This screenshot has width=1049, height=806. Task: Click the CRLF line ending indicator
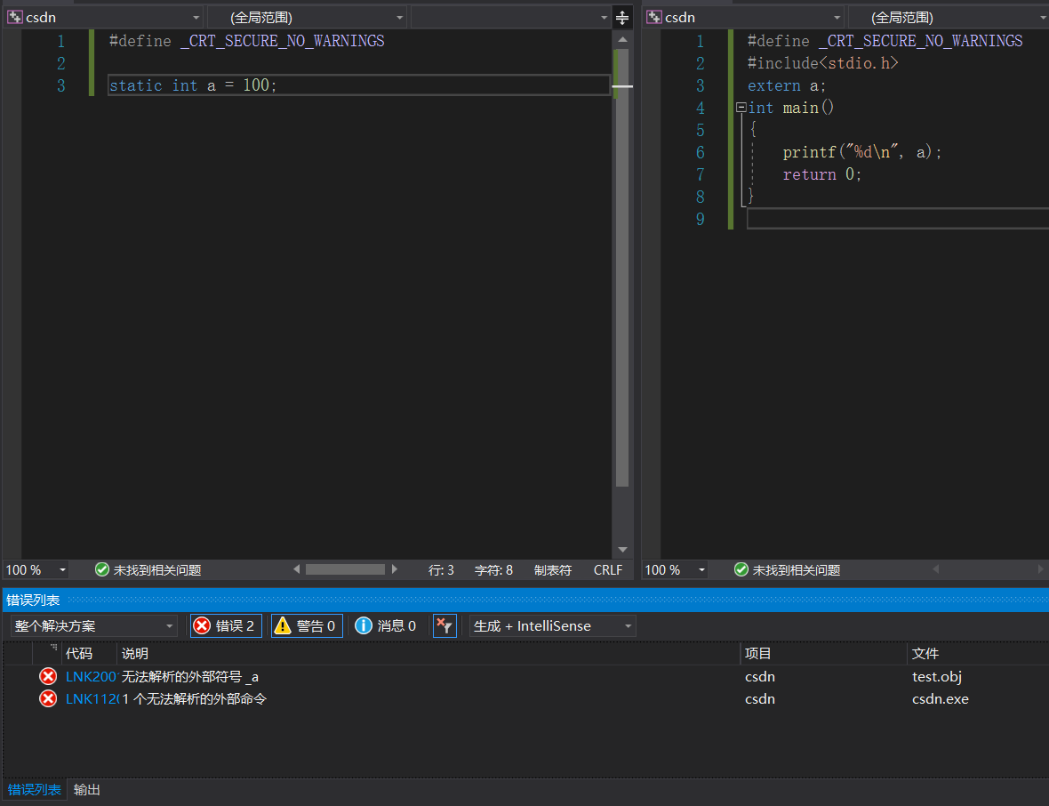(607, 569)
